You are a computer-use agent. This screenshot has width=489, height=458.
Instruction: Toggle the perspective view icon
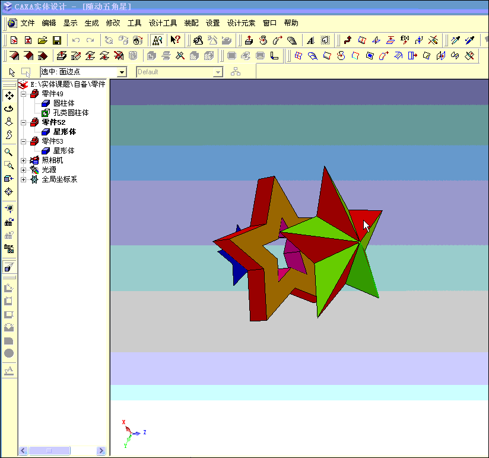(9, 267)
